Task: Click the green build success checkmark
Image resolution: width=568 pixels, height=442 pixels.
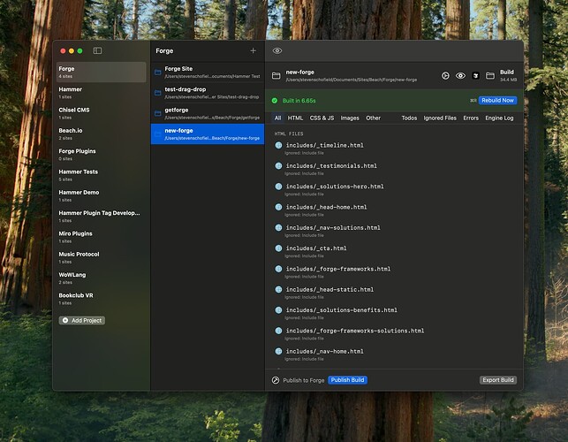Action: (x=275, y=101)
